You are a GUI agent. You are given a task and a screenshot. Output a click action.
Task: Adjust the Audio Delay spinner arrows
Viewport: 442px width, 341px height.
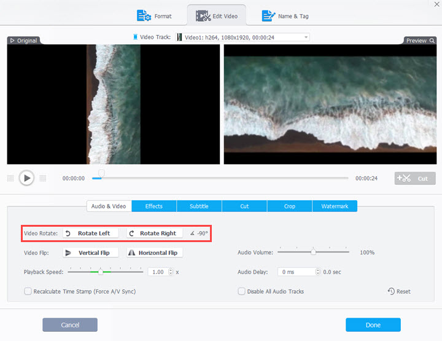tap(317, 272)
